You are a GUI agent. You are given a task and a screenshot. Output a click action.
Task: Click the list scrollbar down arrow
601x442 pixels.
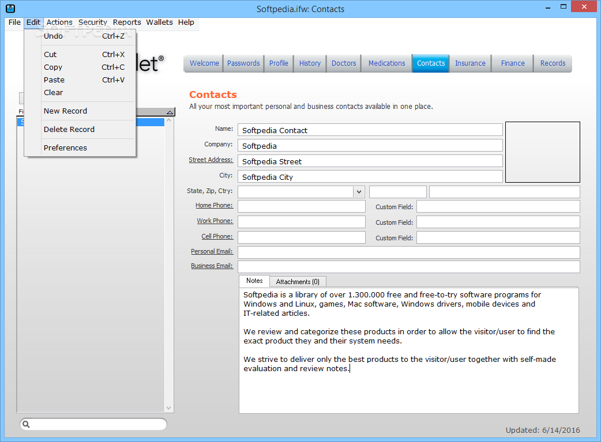169,408
